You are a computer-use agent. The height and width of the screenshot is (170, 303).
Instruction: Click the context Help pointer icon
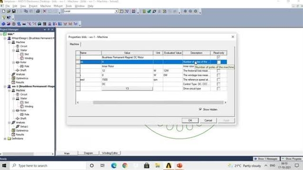click(9, 17)
